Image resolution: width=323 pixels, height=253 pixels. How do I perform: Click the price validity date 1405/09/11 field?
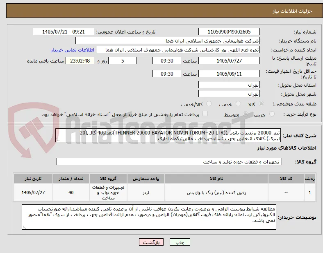click(229, 74)
